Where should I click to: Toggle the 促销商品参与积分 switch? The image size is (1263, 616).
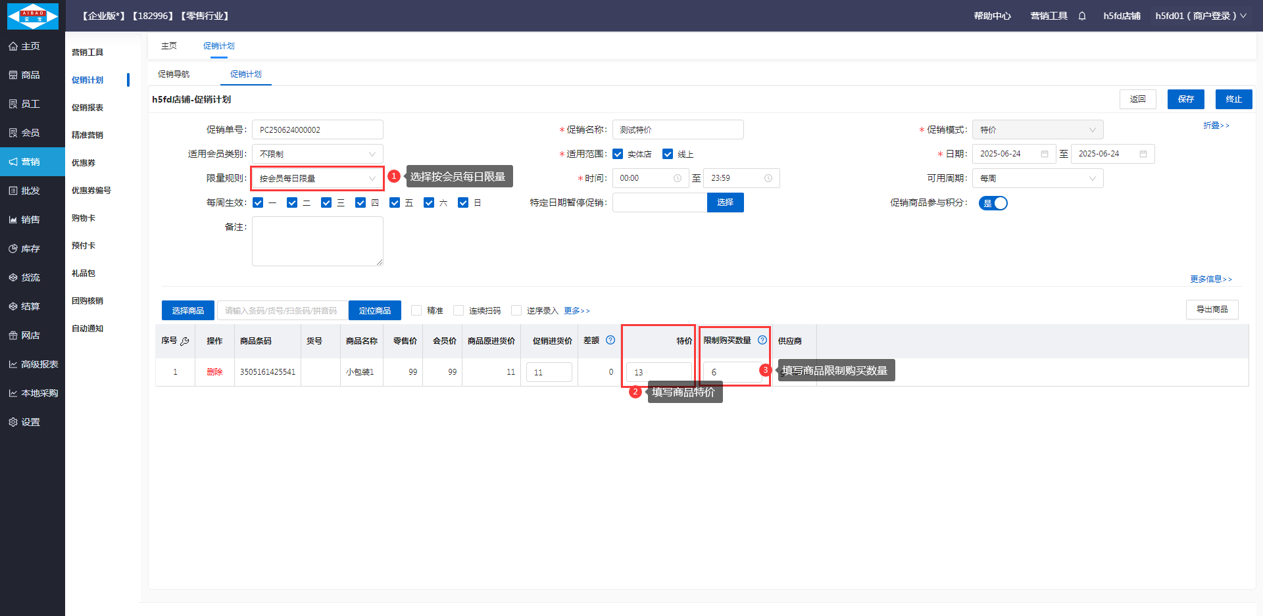[993, 203]
